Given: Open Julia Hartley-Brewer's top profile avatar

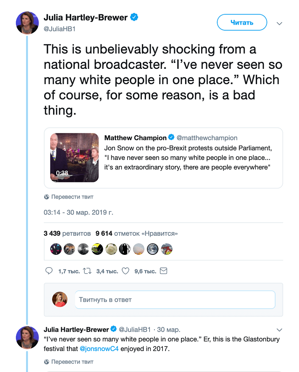Looking at the screenshot, I should [x=27, y=23].
